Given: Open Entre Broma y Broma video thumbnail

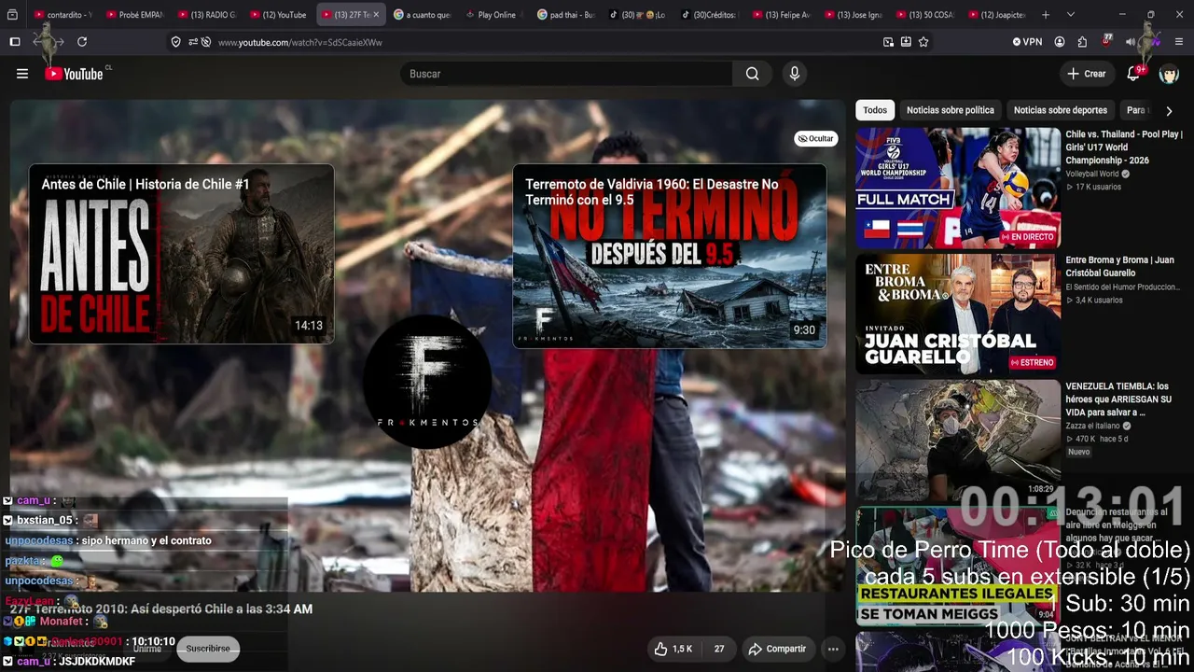Looking at the screenshot, I should click(958, 314).
